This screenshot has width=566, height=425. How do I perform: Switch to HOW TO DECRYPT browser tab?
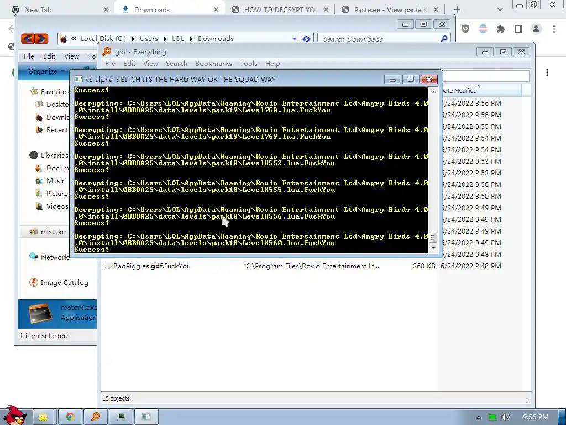pyautogui.click(x=280, y=10)
